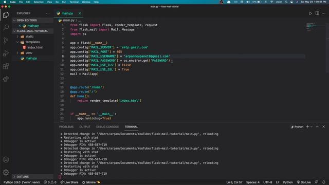Start Live Share from status bar
329x185 pixels.
pyautogui.click(x=69, y=182)
